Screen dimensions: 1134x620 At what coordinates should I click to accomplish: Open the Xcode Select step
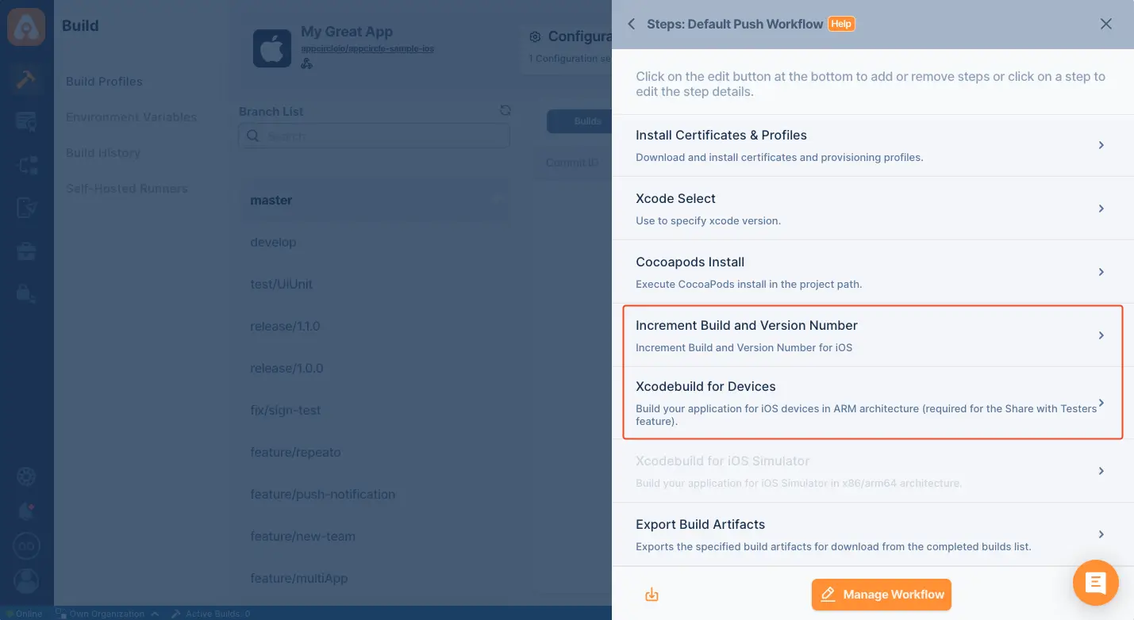click(873, 209)
